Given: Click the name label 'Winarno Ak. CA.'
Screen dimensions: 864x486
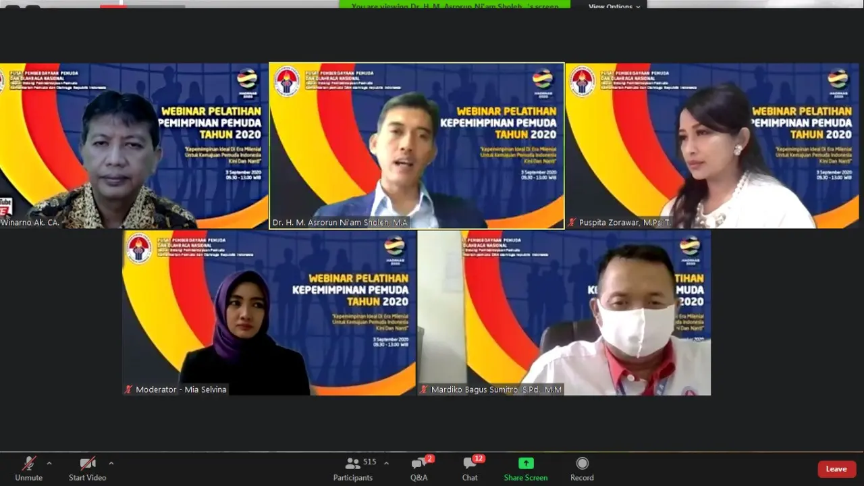Looking at the screenshot, I should [x=30, y=222].
